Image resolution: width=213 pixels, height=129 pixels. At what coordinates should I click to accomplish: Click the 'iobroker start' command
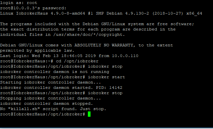(106, 77)
